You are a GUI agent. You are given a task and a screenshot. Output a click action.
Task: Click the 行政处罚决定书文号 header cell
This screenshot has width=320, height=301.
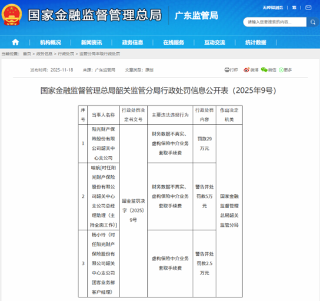(134, 115)
